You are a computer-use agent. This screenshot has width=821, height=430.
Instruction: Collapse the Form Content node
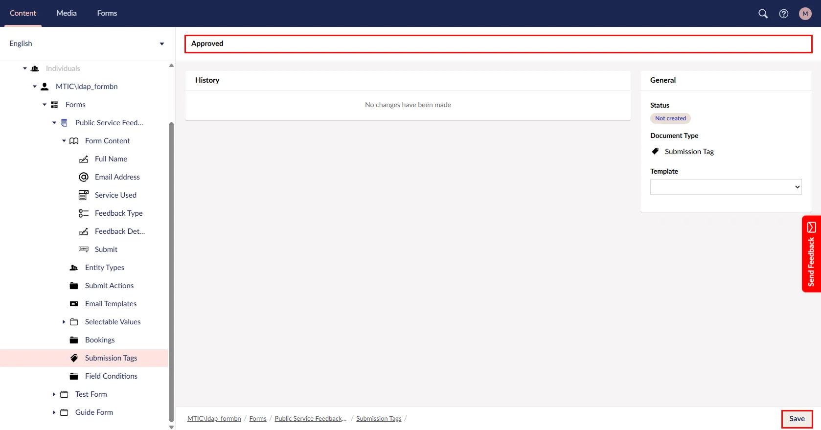point(64,141)
